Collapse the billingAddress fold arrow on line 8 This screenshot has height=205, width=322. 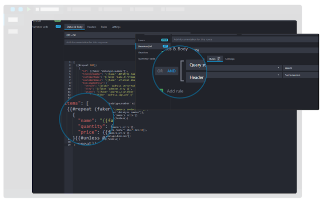click(x=71, y=83)
